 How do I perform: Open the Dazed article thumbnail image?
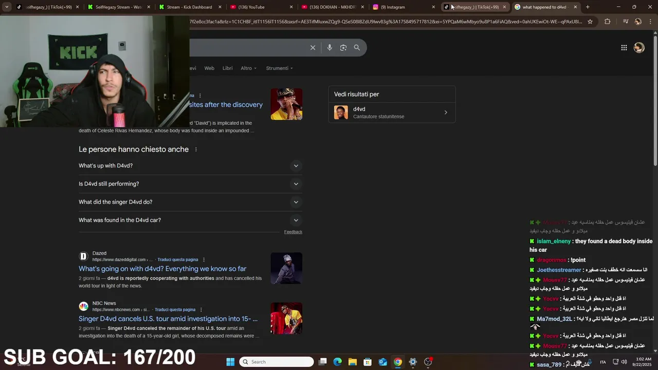click(286, 268)
